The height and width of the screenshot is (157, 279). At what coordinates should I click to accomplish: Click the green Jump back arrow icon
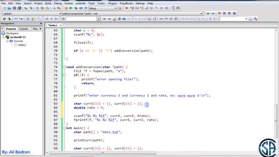point(208,14)
